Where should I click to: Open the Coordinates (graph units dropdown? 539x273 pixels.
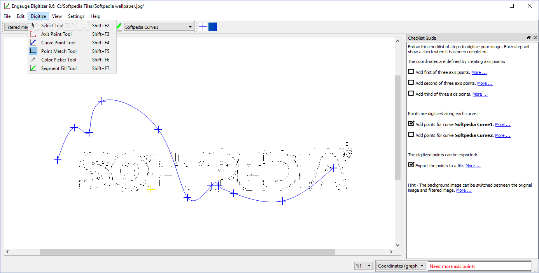[x=401, y=266]
